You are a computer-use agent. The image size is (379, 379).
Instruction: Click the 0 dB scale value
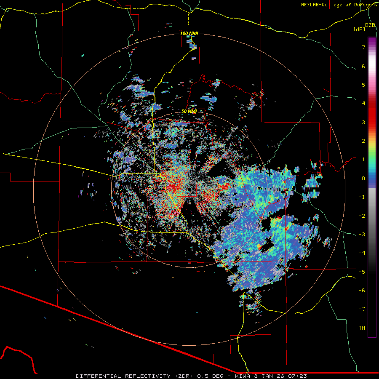pos(363,179)
